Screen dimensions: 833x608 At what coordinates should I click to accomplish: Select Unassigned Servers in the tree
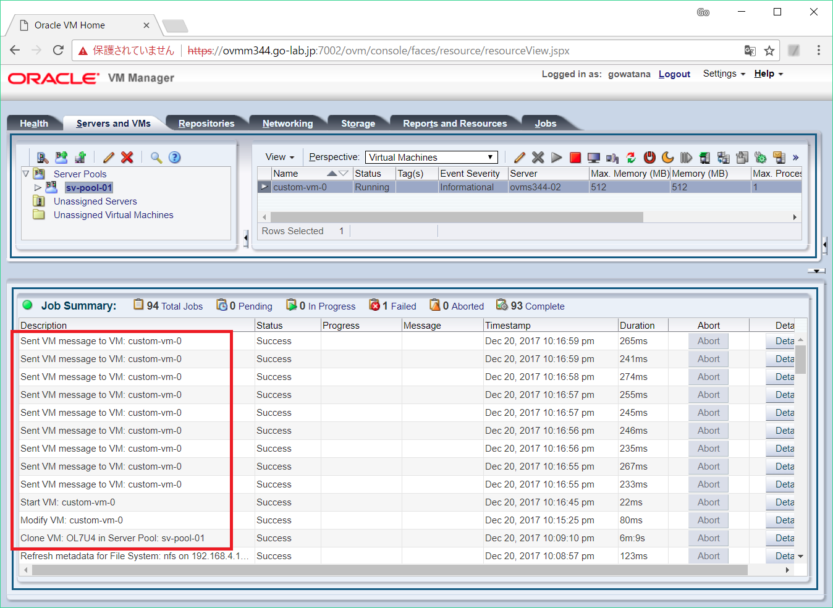click(x=95, y=201)
